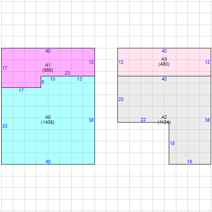This screenshot has height=212, width=212.
Task: Click the 40 dimension along A1's top edge
Action: 48,51
